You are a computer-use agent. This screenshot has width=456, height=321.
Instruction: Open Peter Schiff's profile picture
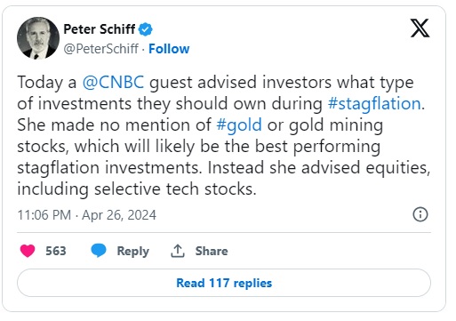coord(38,38)
